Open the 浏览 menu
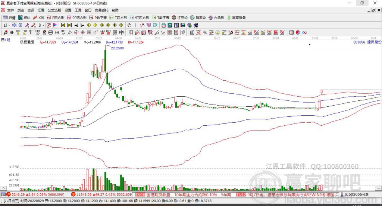 (21, 10)
